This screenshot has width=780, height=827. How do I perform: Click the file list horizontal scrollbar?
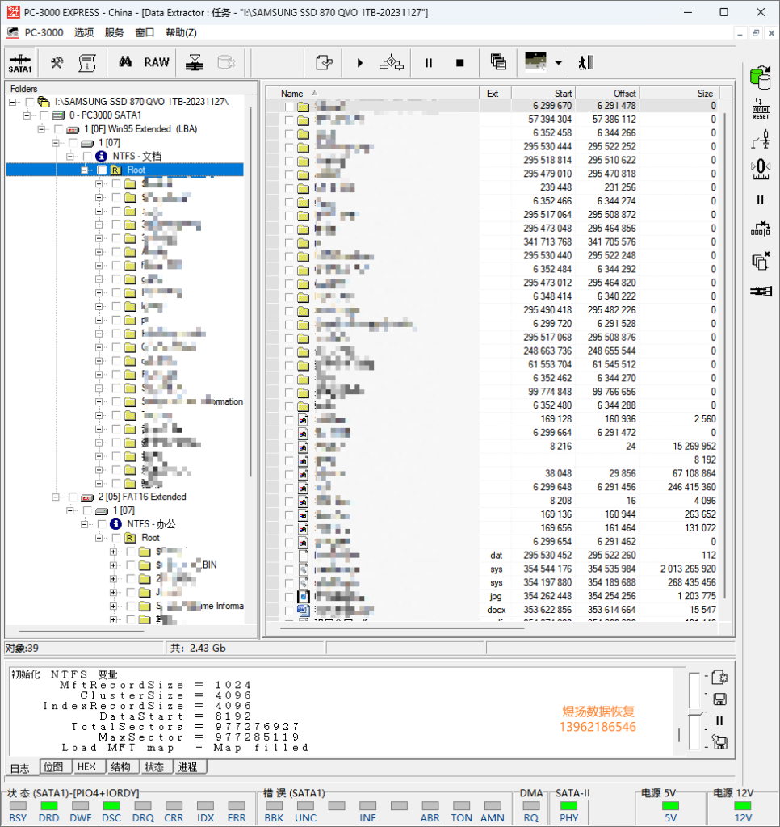click(402, 628)
